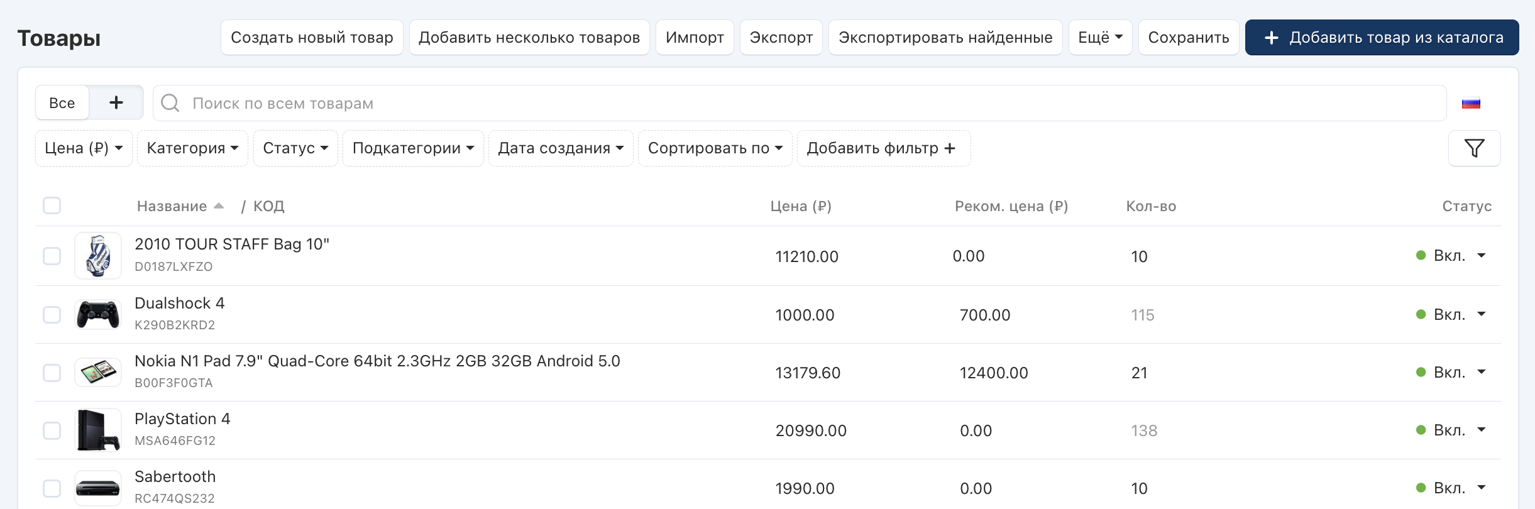This screenshot has width=1535, height=509.
Task: Click the Russian flag language icon
Action: coord(1471,104)
